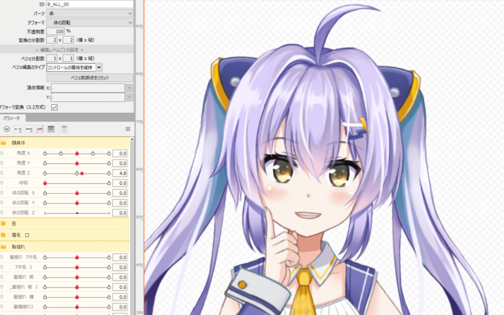Collapse the 顔身体 parameter group folder
This screenshot has height=315, width=504.
tap(3, 143)
